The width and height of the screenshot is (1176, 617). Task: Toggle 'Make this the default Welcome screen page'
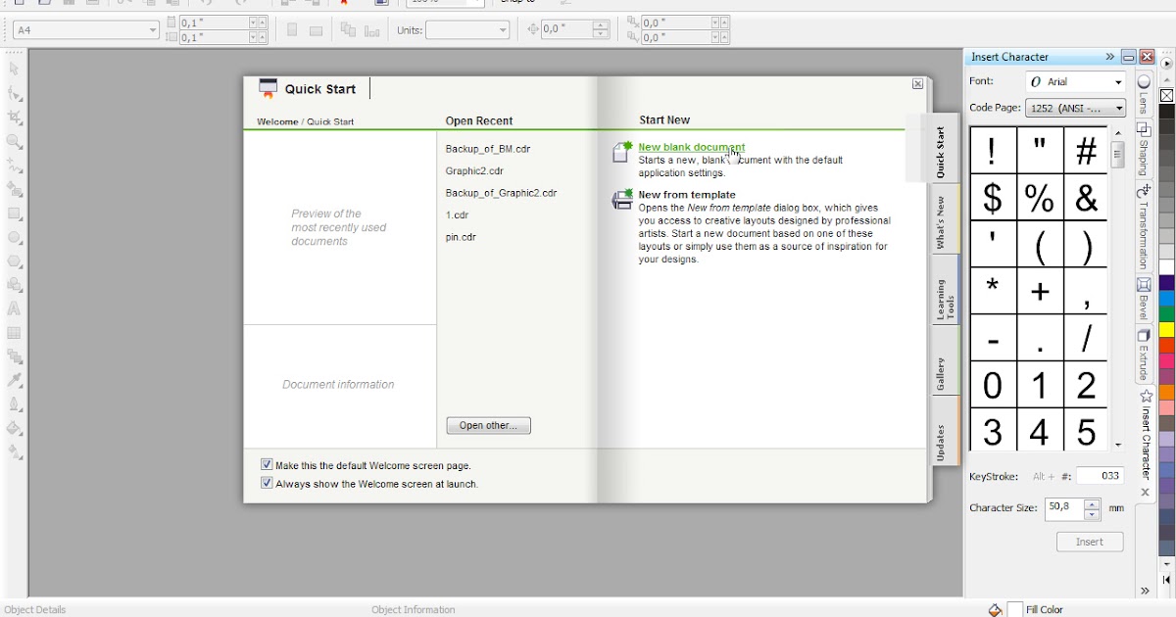coord(267,465)
